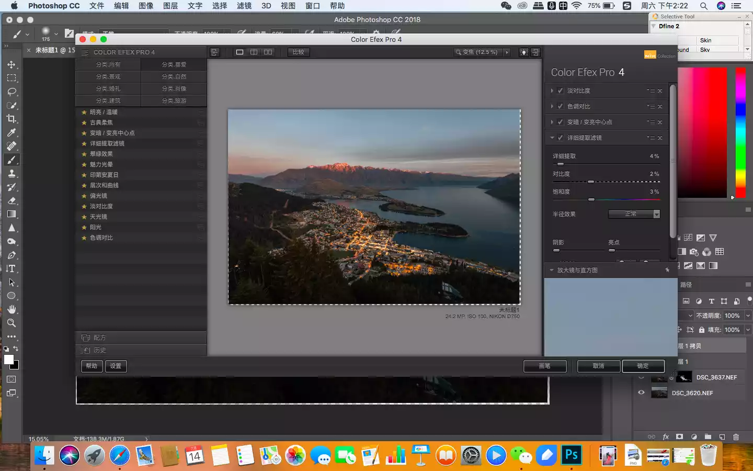
Task: Click the lightbulb background color icon
Action: pyautogui.click(x=523, y=52)
